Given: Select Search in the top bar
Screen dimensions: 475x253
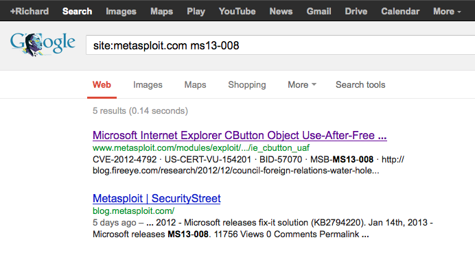Looking at the screenshot, I should tap(78, 11).
